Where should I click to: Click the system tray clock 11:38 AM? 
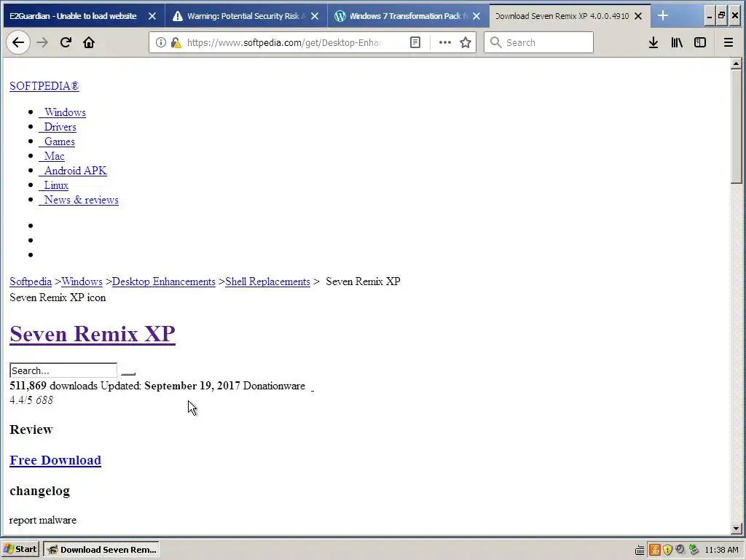721,550
